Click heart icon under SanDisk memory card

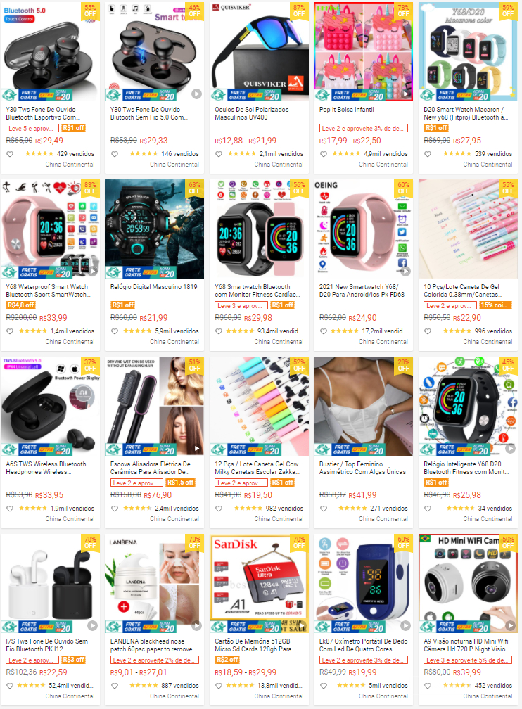[x=219, y=686]
